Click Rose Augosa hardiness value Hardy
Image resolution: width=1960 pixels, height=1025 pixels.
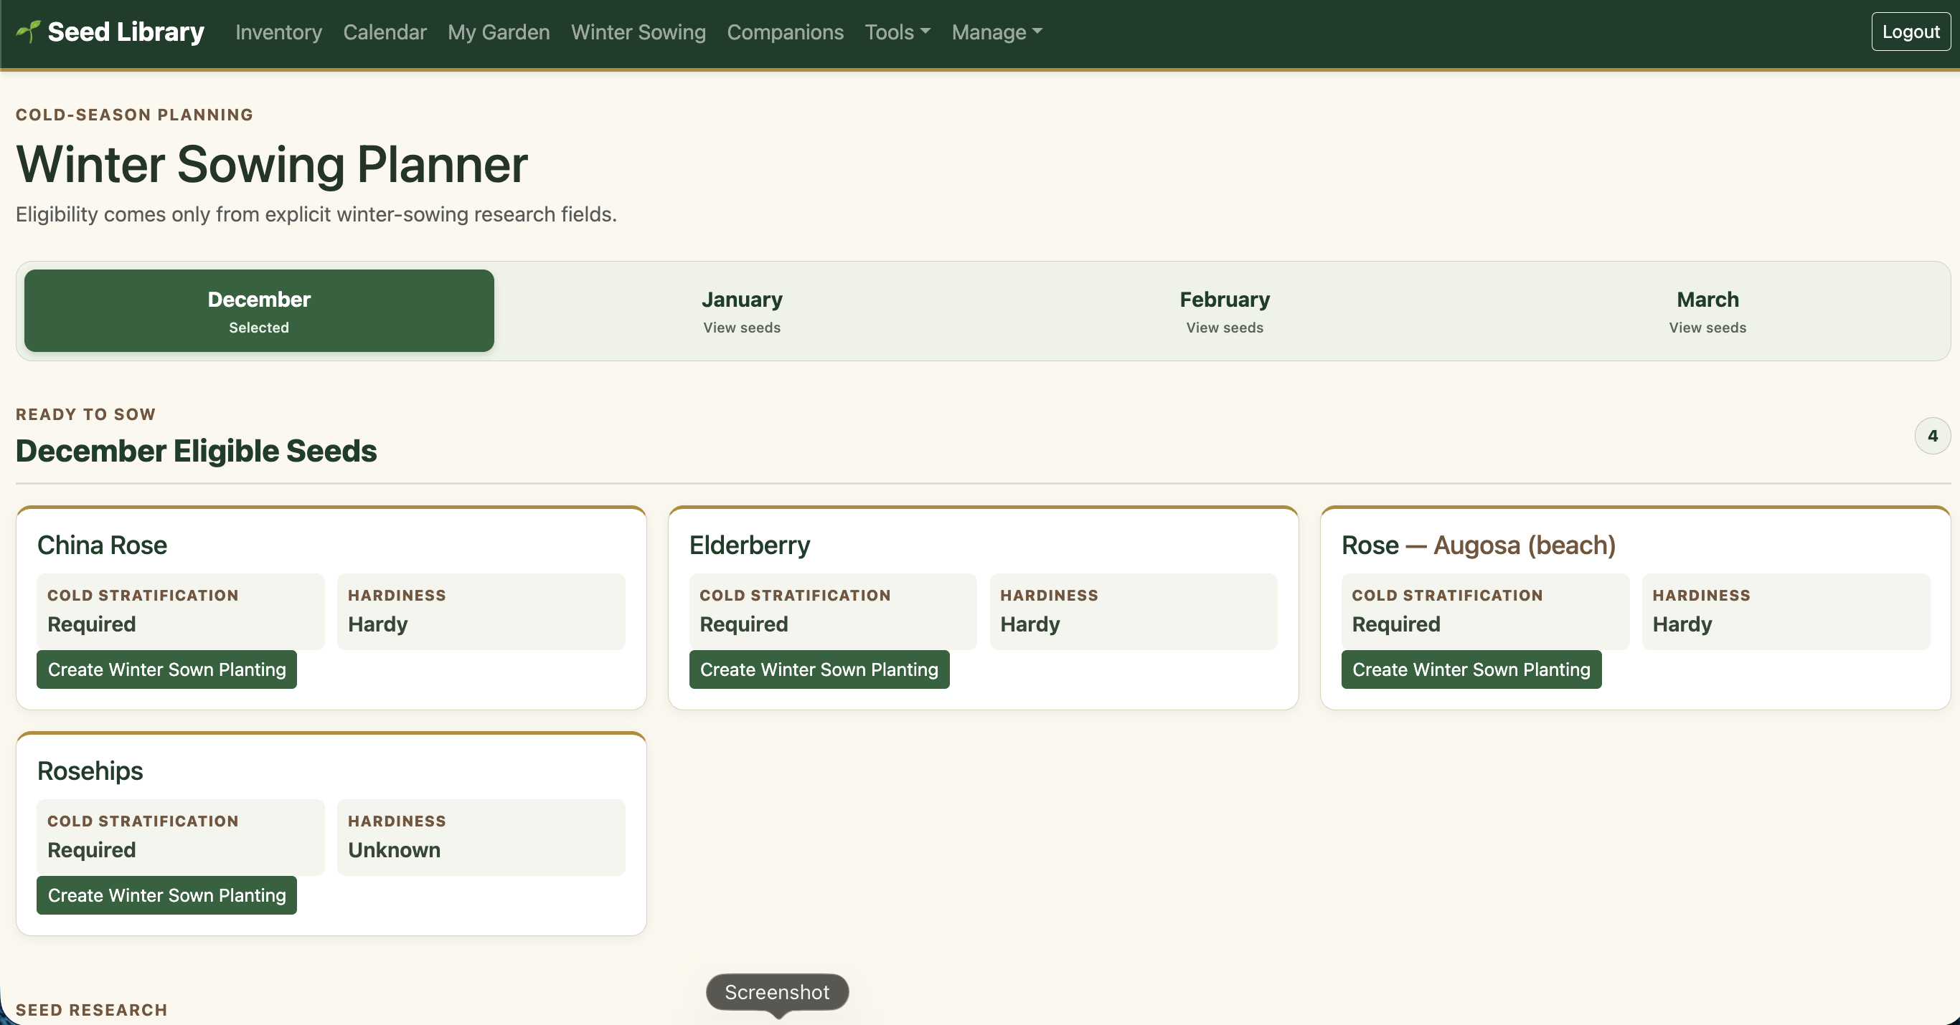[1682, 624]
